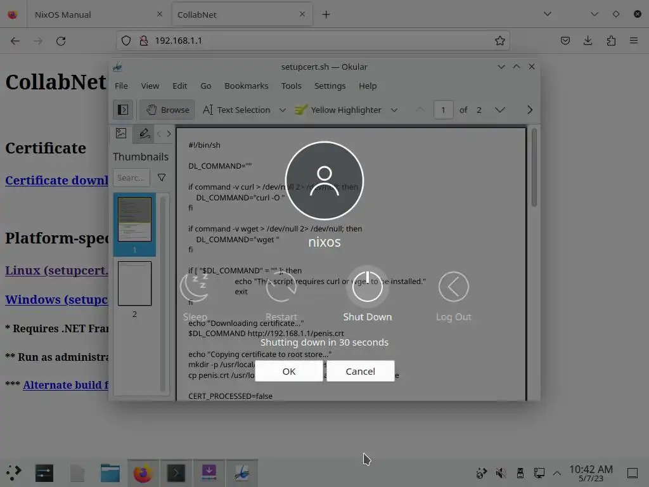Go back in Firefox
The image size is (649, 487).
[15, 41]
